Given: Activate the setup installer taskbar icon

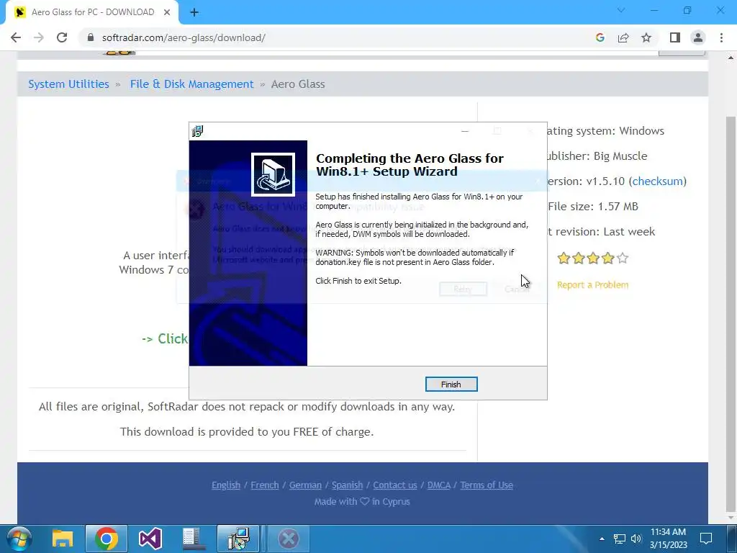Looking at the screenshot, I should tap(238, 539).
